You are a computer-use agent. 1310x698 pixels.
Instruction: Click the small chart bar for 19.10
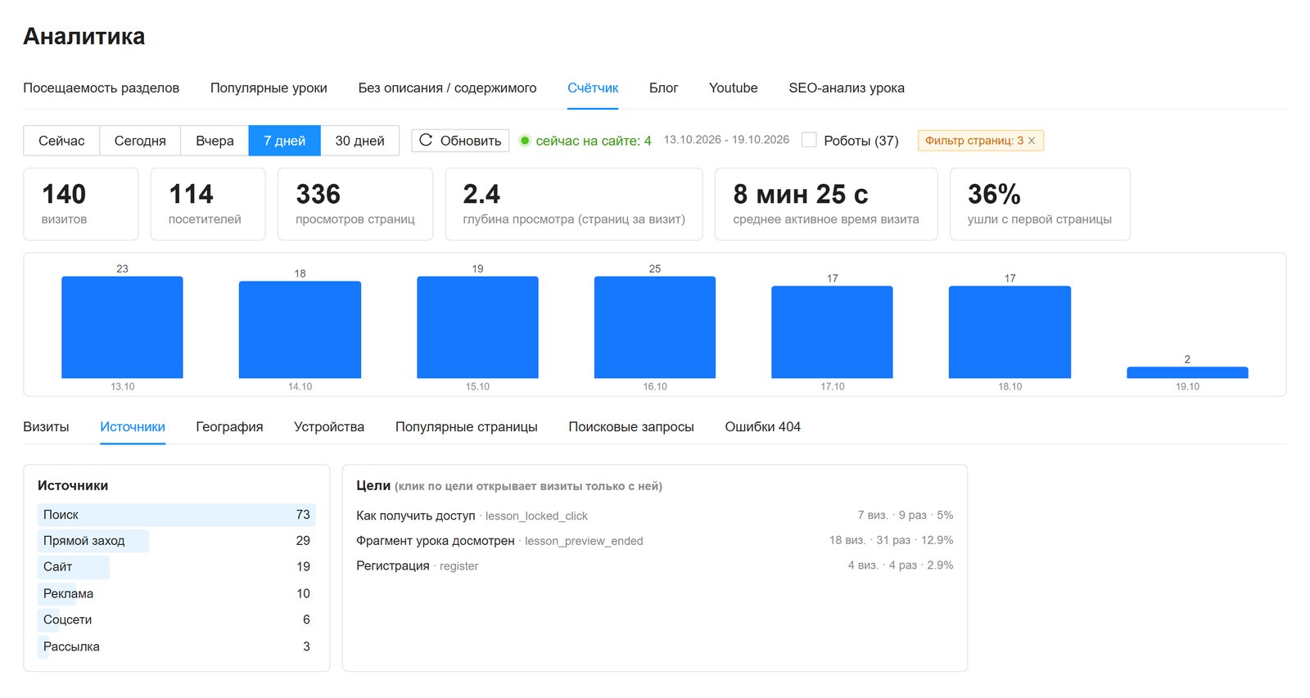tap(1187, 372)
